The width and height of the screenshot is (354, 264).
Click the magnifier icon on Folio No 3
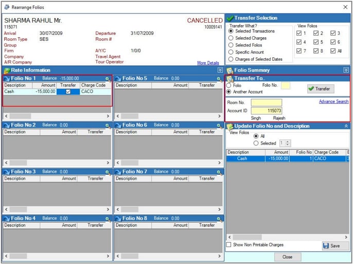point(108,172)
